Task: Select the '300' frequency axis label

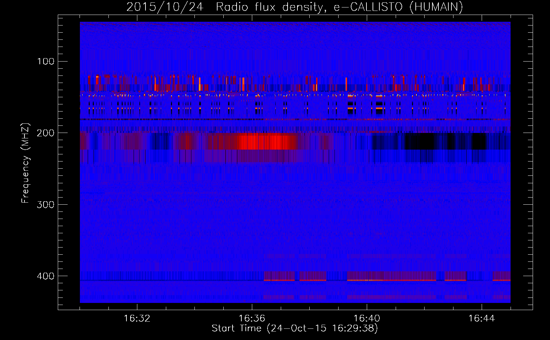Action: point(46,205)
